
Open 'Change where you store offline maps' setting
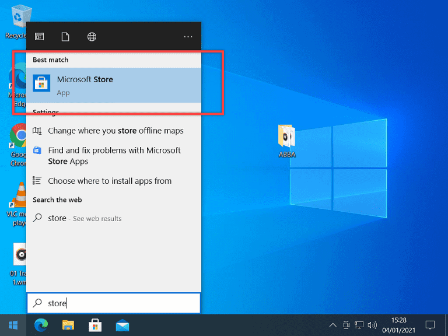point(114,131)
